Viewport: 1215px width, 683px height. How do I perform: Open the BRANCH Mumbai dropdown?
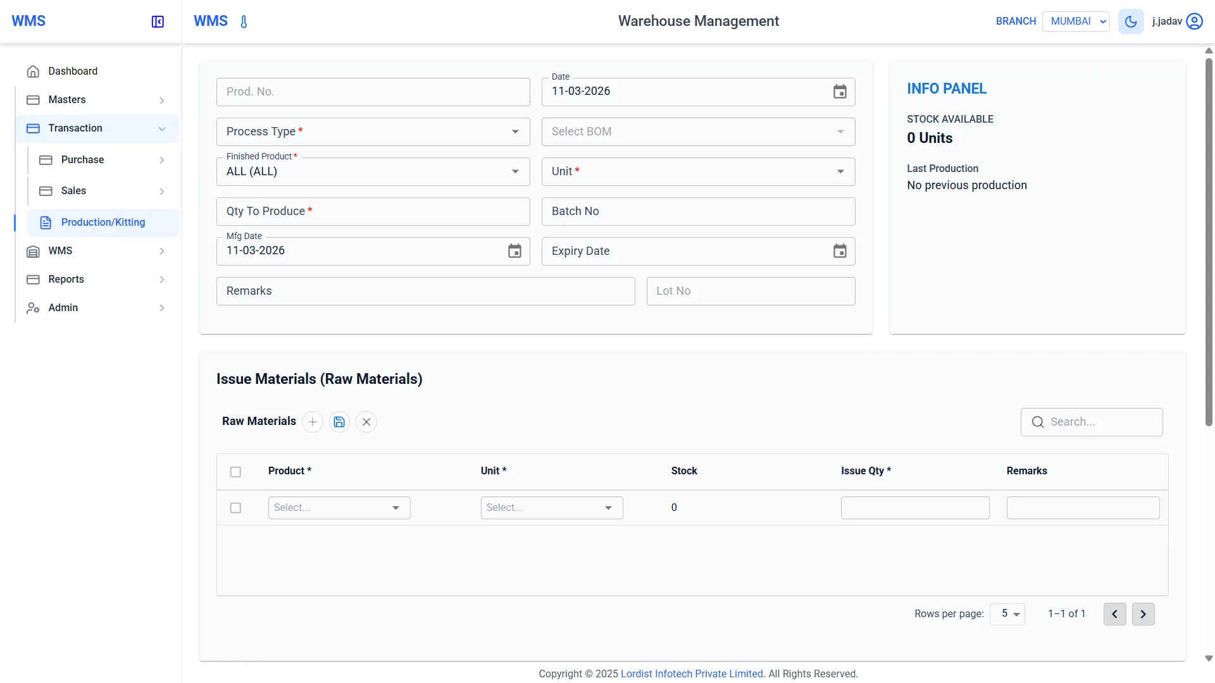(x=1076, y=22)
